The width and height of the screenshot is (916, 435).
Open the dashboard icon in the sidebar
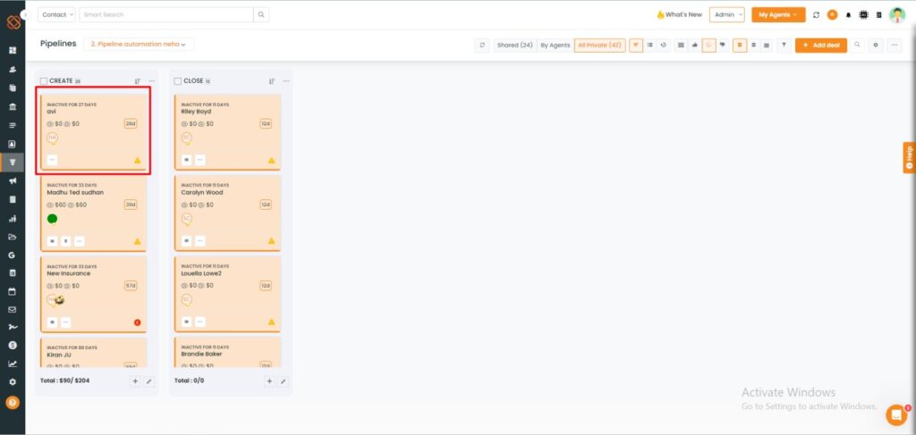13,51
